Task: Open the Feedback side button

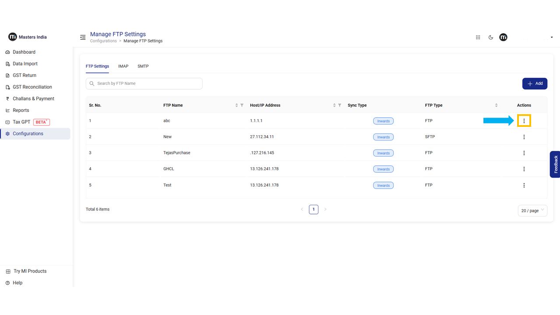Action: click(x=555, y=164)
